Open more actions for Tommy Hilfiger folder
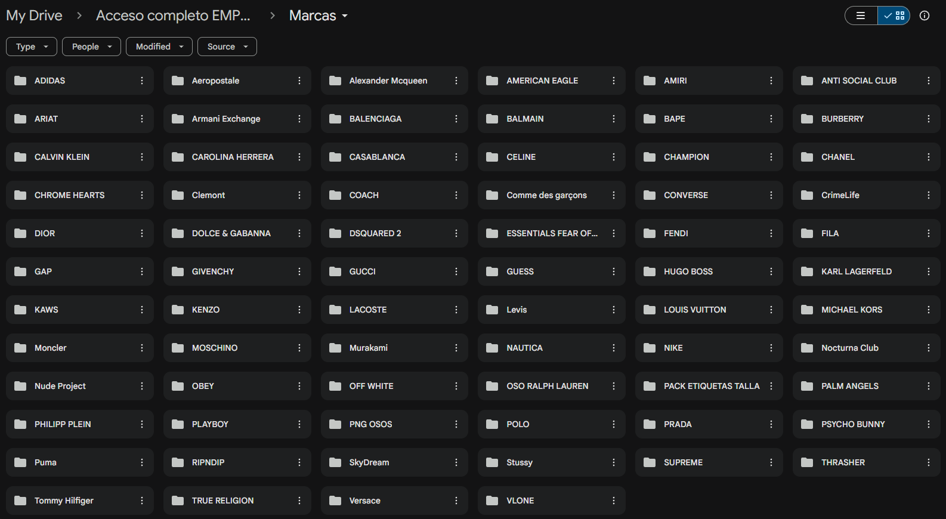 click(142, 501)
